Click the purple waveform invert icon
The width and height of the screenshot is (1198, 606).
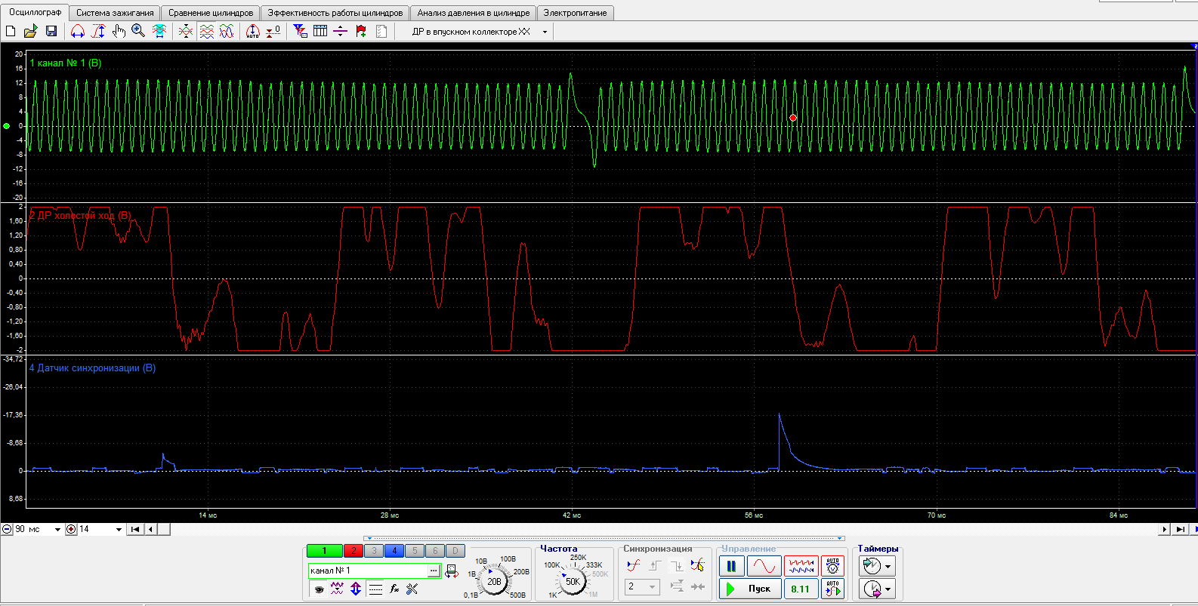(337, 589)
